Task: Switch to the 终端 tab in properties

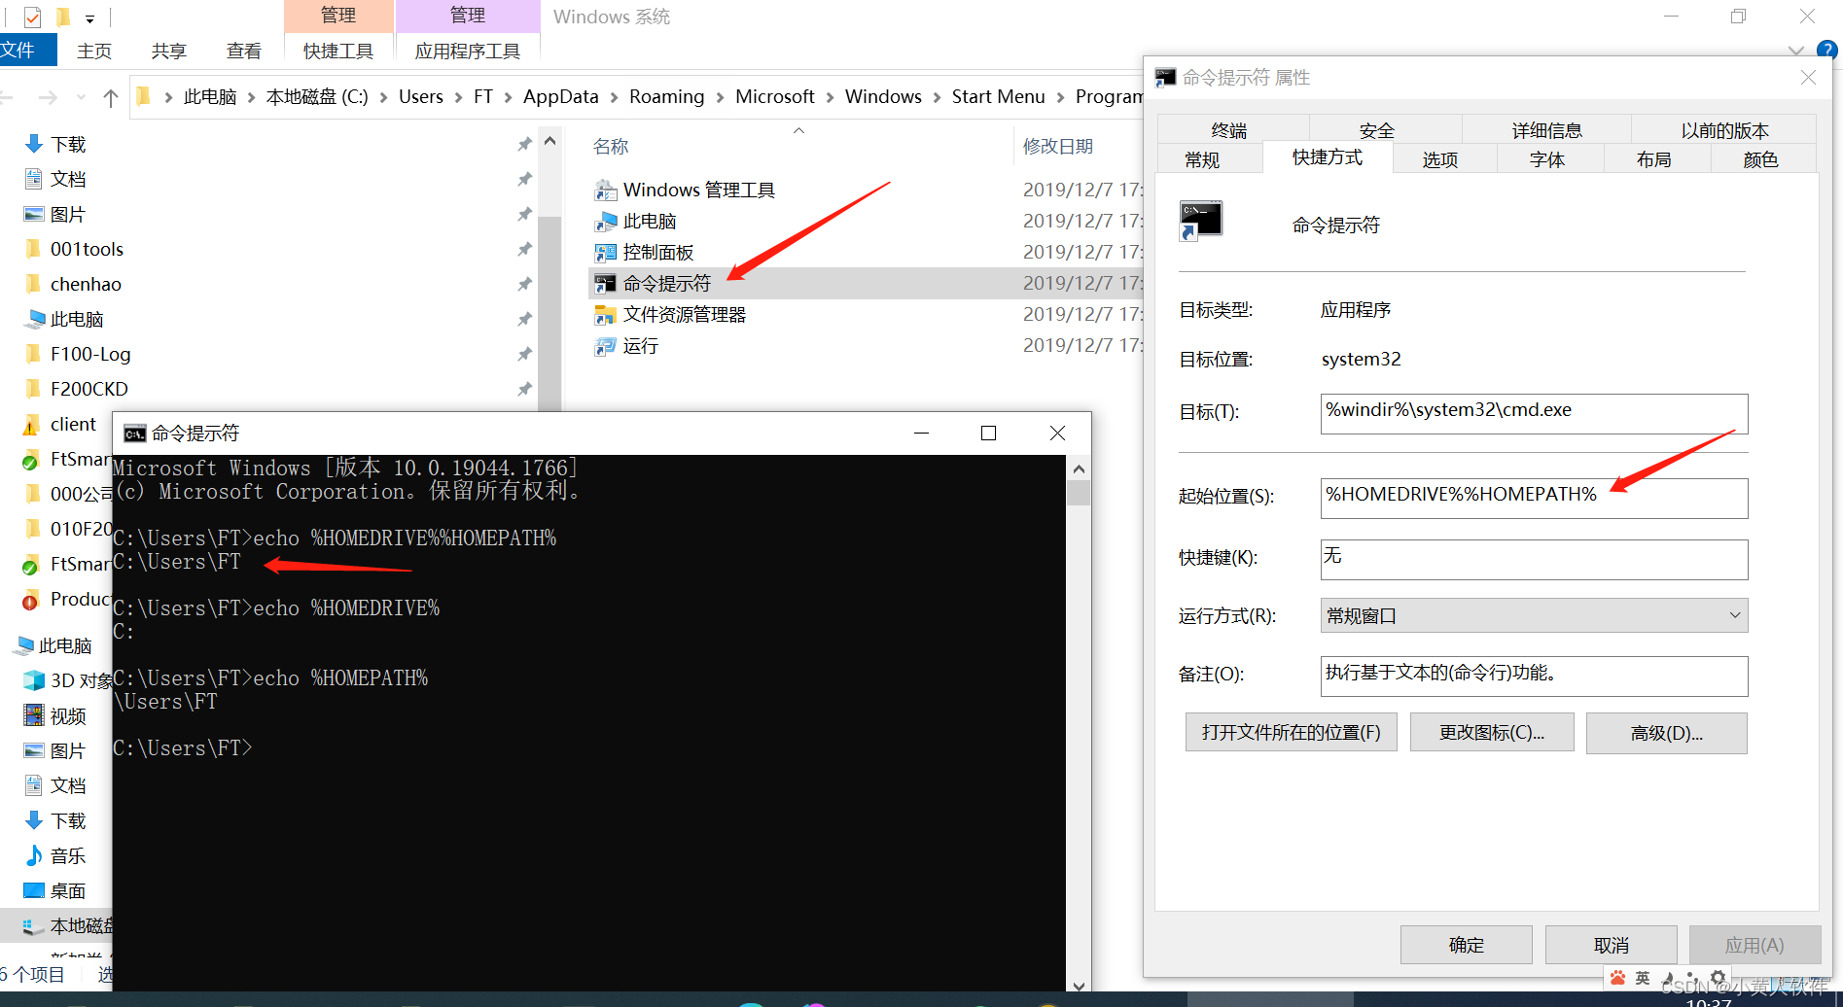Action: 1228,128
